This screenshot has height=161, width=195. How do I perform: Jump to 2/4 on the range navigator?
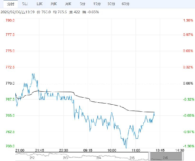(99, 158)
